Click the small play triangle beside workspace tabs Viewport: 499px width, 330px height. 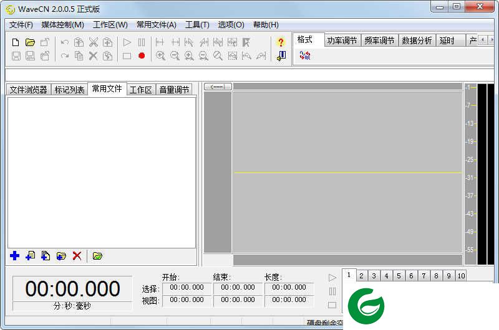332,278
